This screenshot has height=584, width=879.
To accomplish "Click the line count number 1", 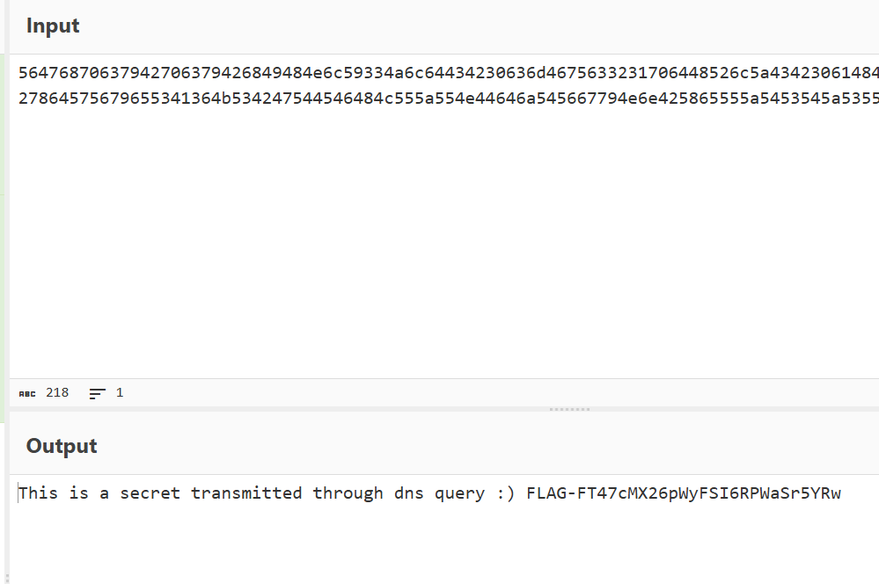I will [120, 393].
